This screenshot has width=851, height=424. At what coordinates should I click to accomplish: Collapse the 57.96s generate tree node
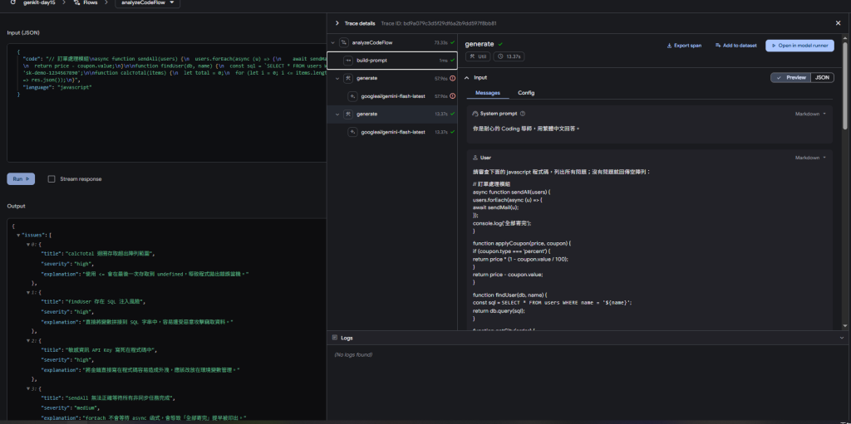337,78
